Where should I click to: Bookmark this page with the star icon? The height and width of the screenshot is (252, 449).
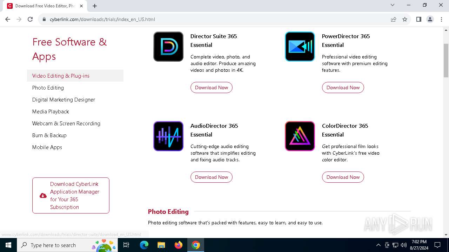[x=405, y=19]
